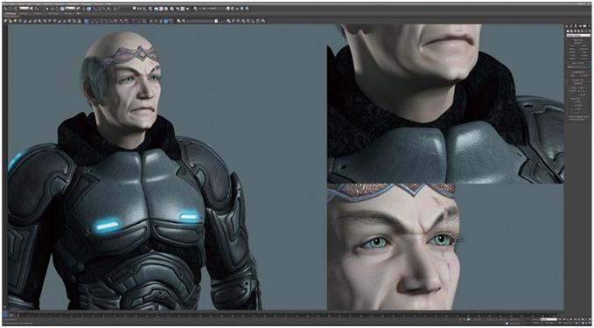Viewport: 594px width, 328px height.
Task: Open the Display command panel tab
Action: pos(584,26)
